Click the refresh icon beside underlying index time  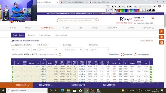point(60,55)
